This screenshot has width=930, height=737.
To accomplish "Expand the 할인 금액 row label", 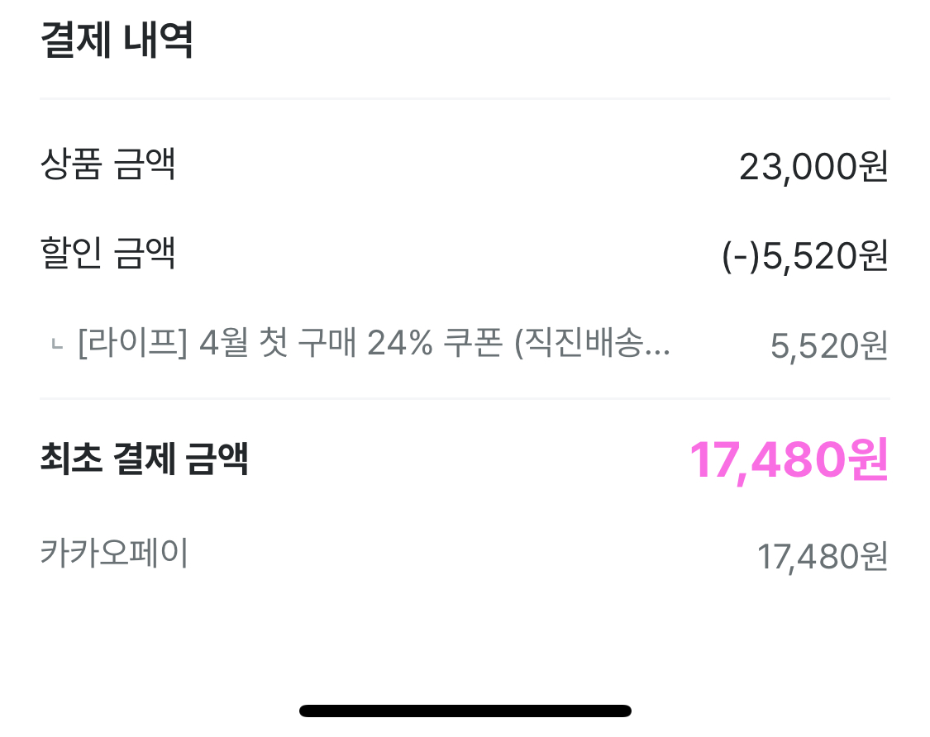I will click(x=107, y=254).
